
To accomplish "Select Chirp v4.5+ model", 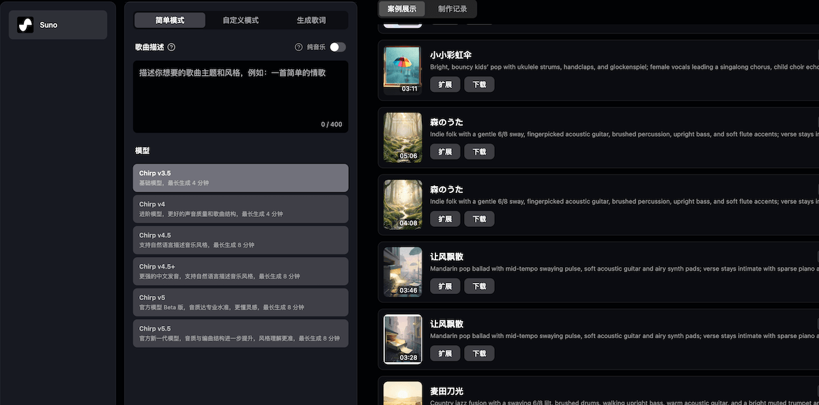I will click(x=241, y=271).
